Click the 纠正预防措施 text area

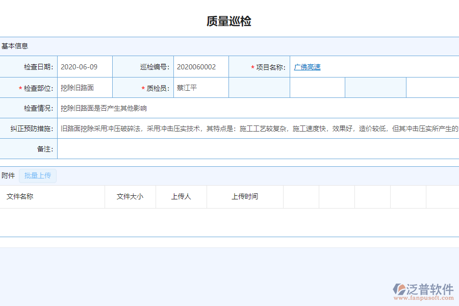pyautogui.click(x=229, y=127)
